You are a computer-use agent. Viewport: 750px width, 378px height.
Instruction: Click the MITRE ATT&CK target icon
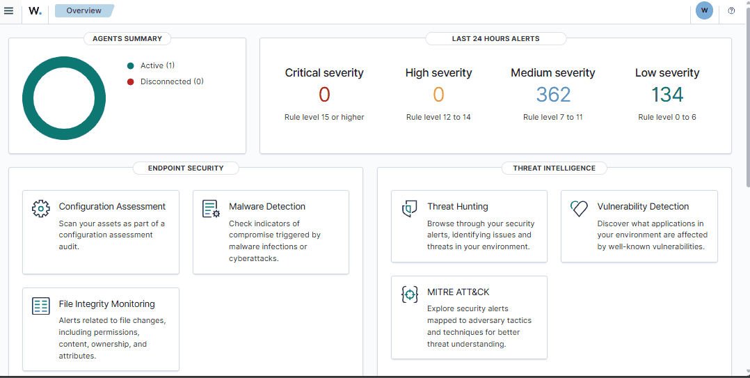[x=410, y=294]
